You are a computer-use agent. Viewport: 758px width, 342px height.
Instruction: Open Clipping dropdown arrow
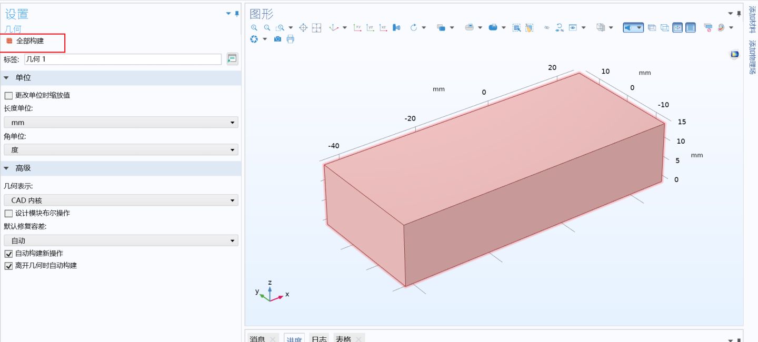point(611,27)
